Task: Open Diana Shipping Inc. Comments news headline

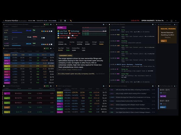Action: [x=133, y=109]
